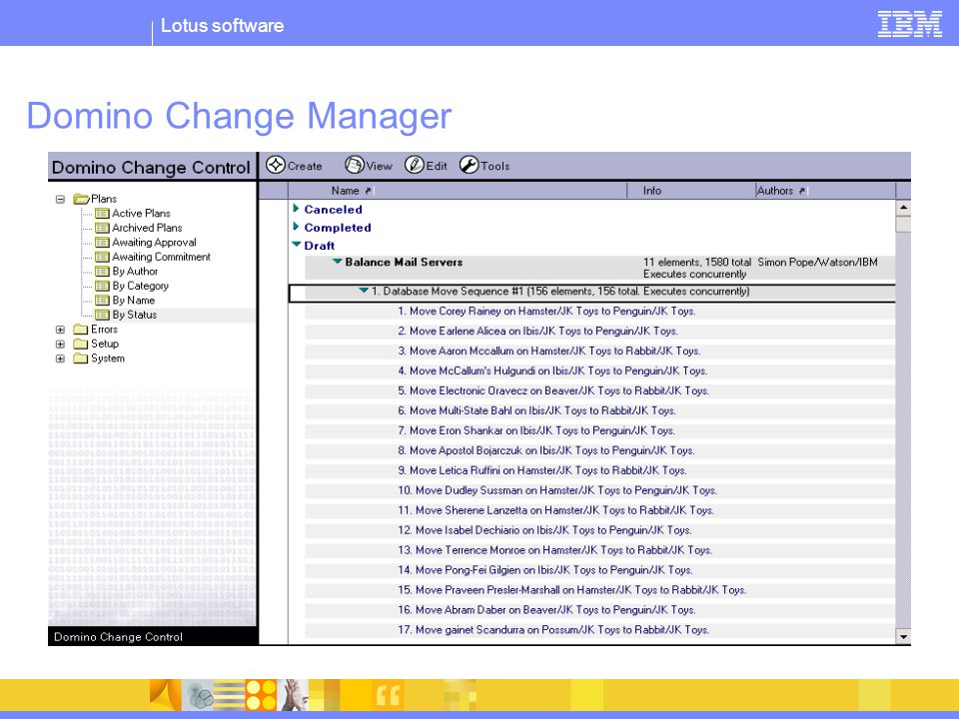Collapse the Draft category twistie

[297, 245]
